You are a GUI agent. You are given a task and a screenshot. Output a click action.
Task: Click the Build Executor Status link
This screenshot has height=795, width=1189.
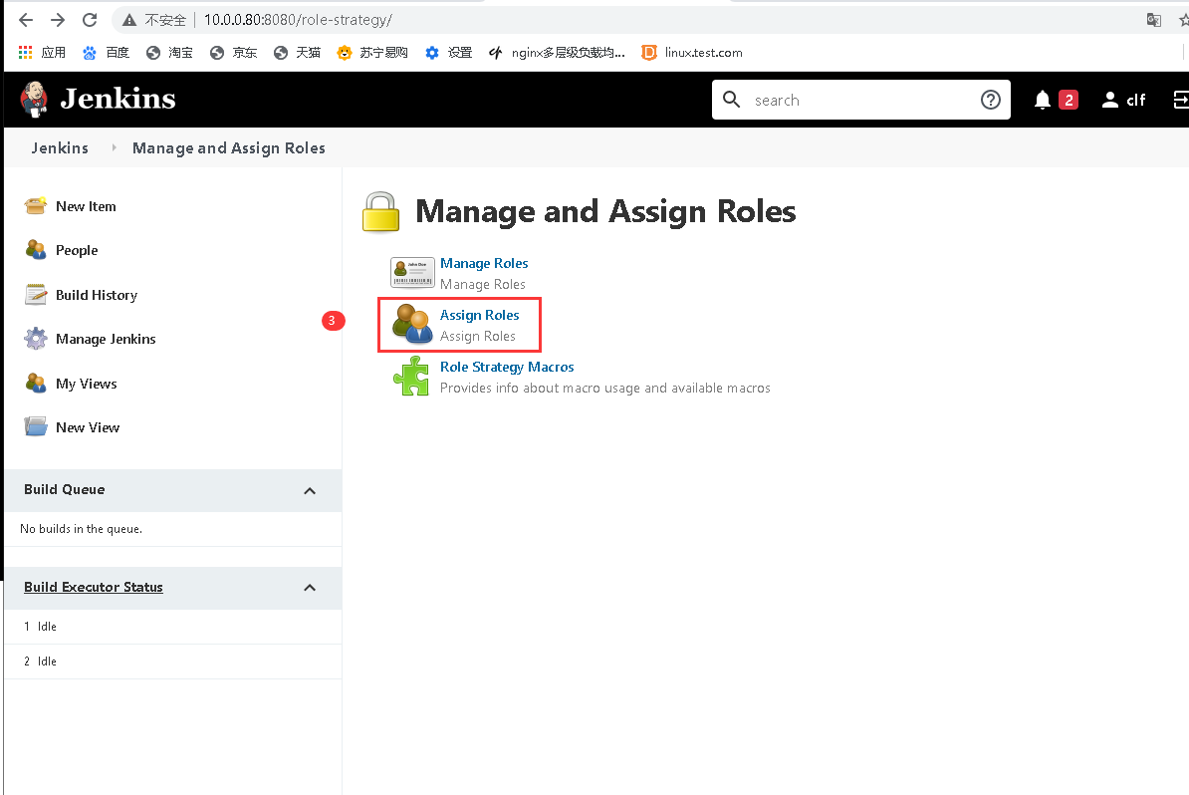coord(94,587)
